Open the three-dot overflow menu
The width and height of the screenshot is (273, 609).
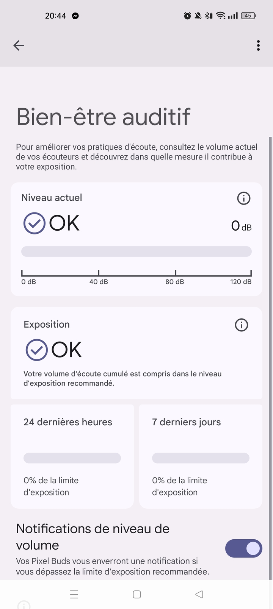(x=258, y=45)
